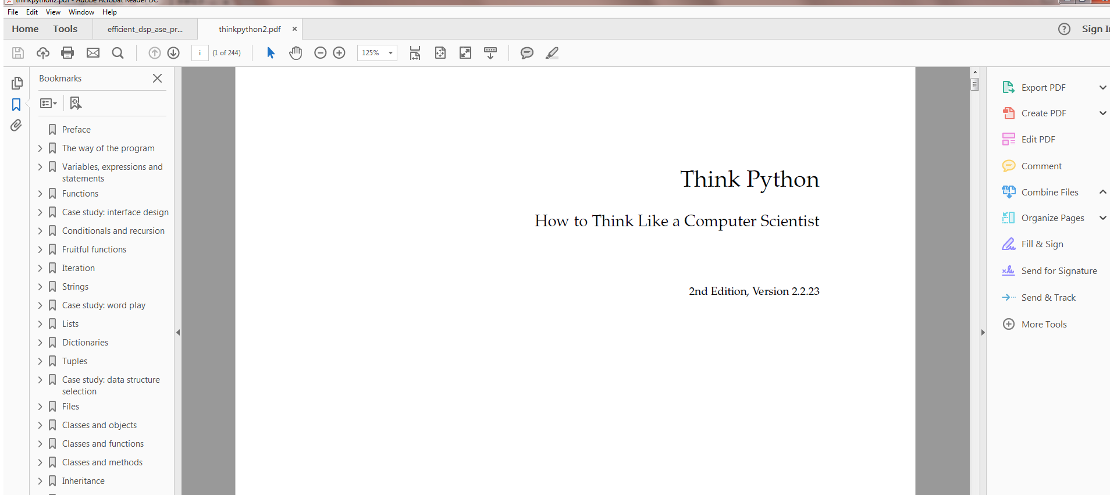This screenshot has width=1110, height=495.
Task: Click the upload to cloud icon
Action: click(43, 53)
